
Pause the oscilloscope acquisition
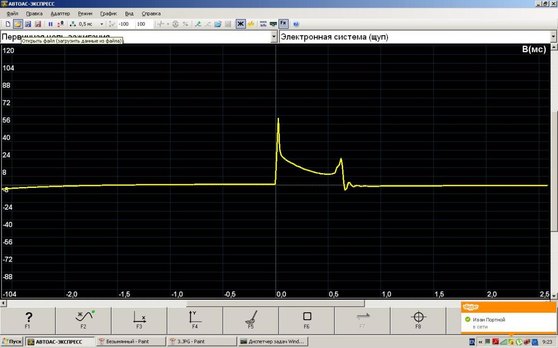(50, 24)
